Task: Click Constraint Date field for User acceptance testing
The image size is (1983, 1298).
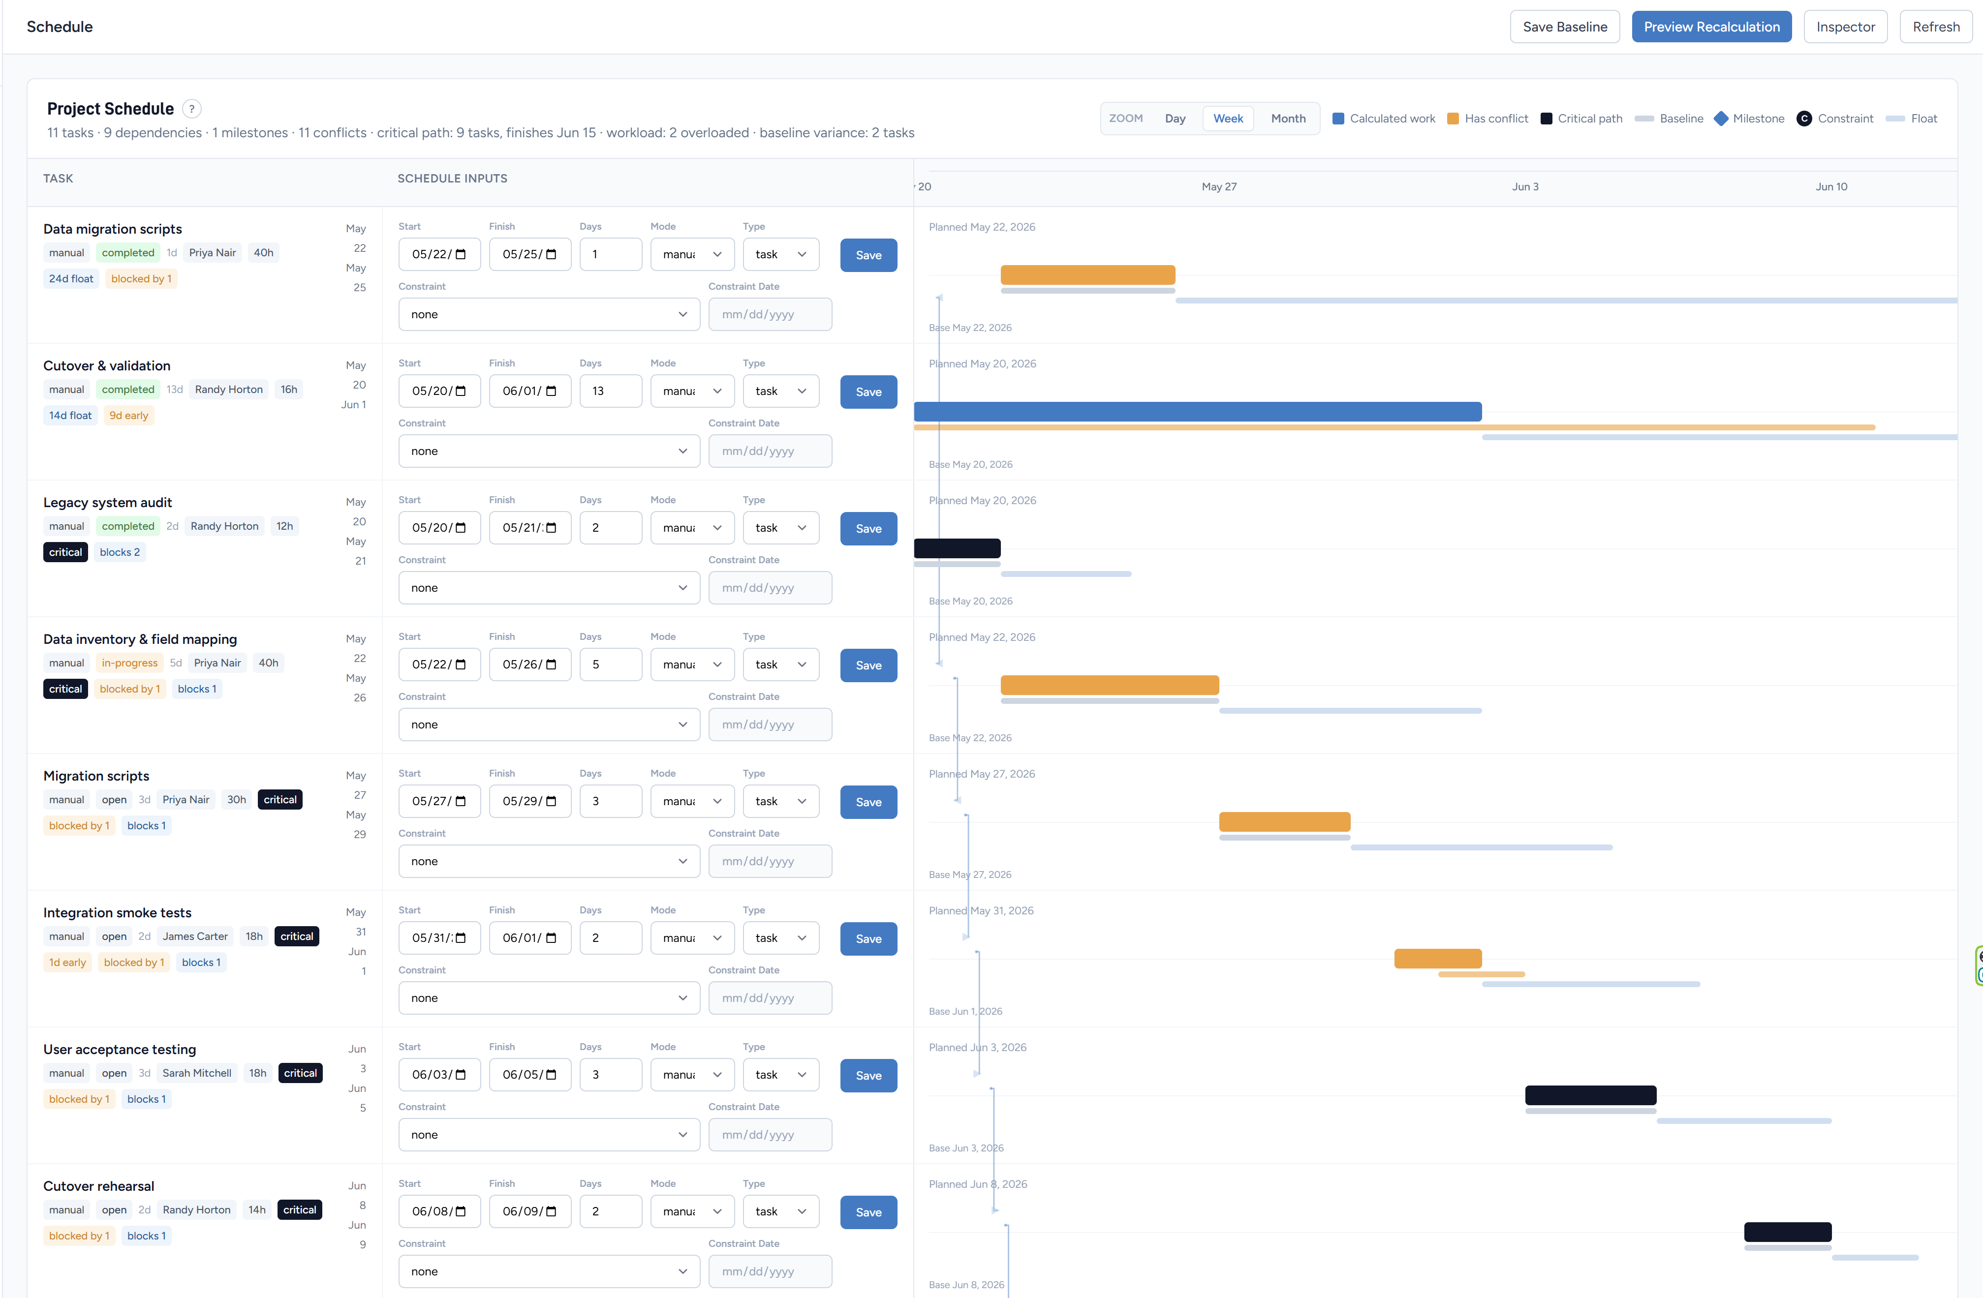Action: point(770,1135)
